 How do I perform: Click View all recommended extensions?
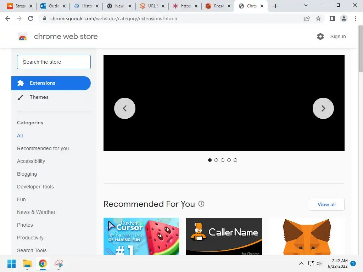click(x=326, y=204)
